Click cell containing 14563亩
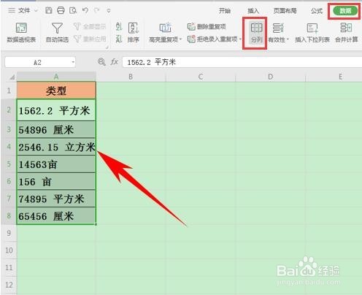This screenshot has width=362, height=295. tap(56, 164)
